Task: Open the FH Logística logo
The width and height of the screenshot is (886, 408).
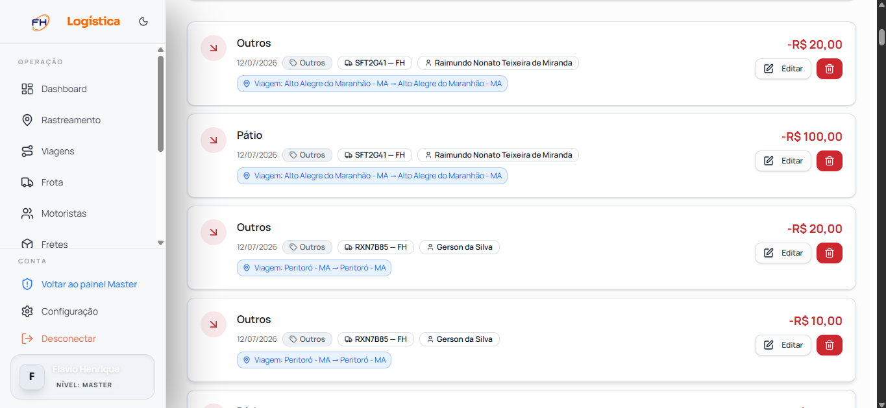Action: 75,21
